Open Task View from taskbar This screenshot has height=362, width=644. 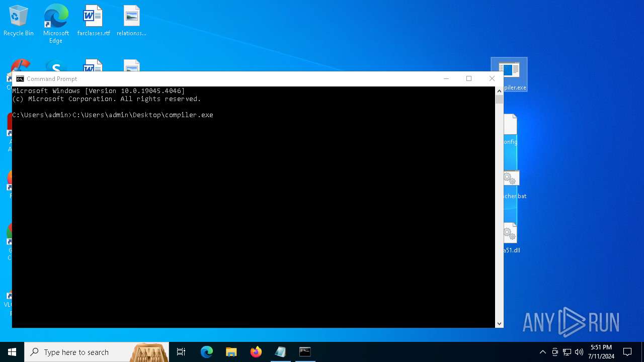click(181, 352)
